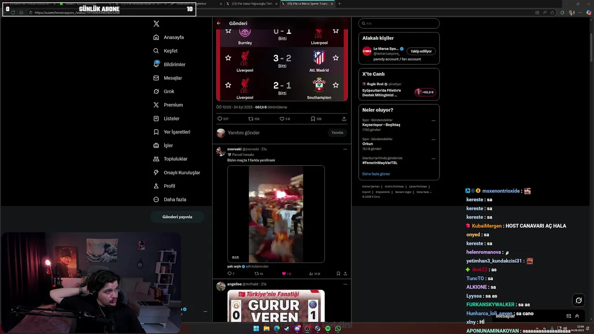Viewport: 594px width, 334px height.
Task: Open more options on angelloe's reply
Action: point(345,284)
